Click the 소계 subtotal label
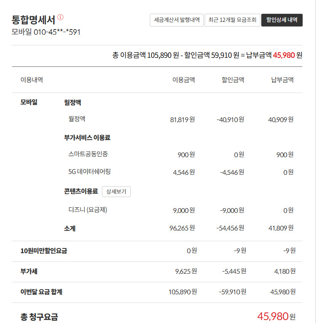Screen dimensions: 316x323 [70, 228]
